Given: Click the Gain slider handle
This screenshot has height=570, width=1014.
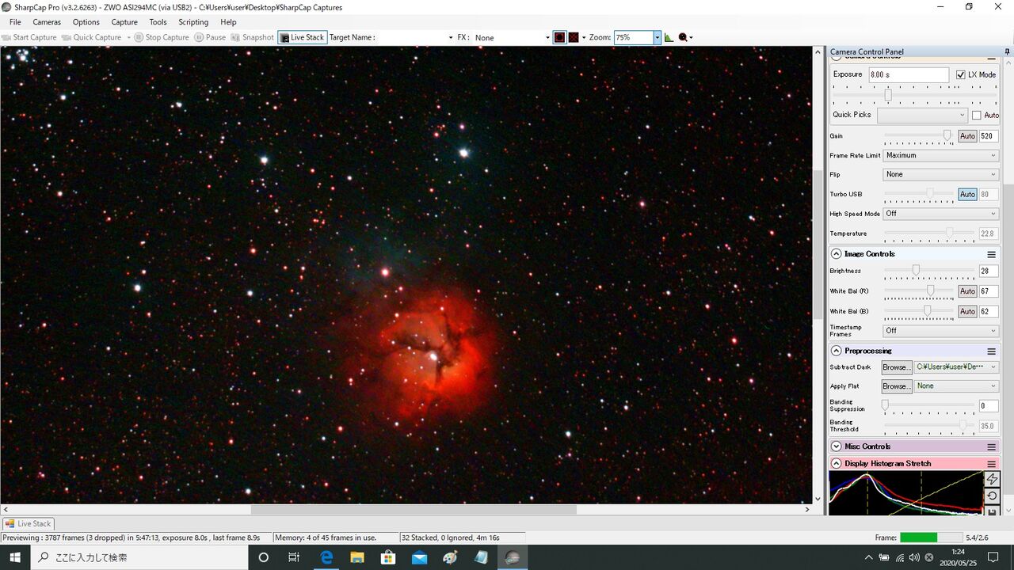Looking at the screenshot, I should click(947, 135).
